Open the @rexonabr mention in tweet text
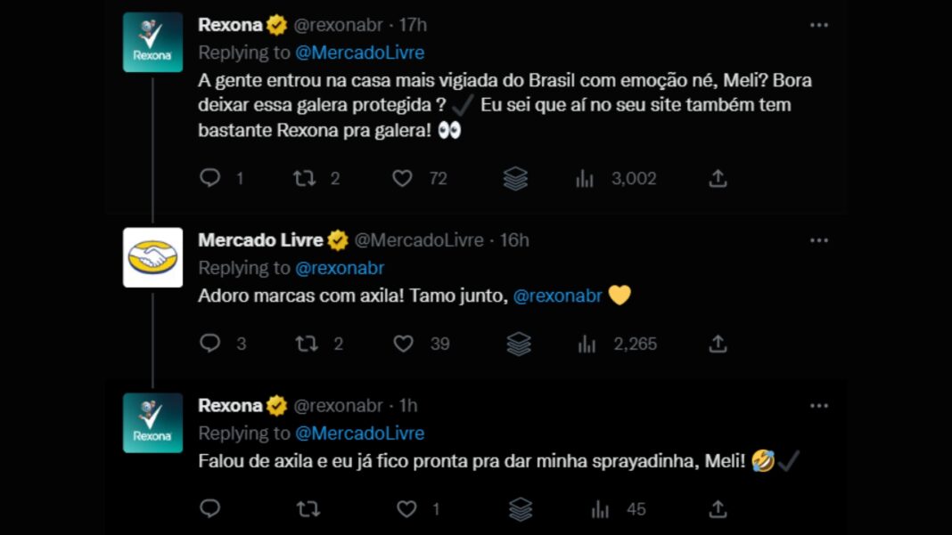 pos(557,296)
